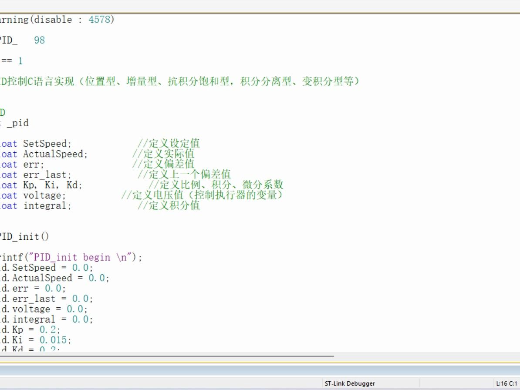This screenshot has width=520, height=390.
Task: Click the ST-Link Debugger status bar item
Action: click(350, 383)
